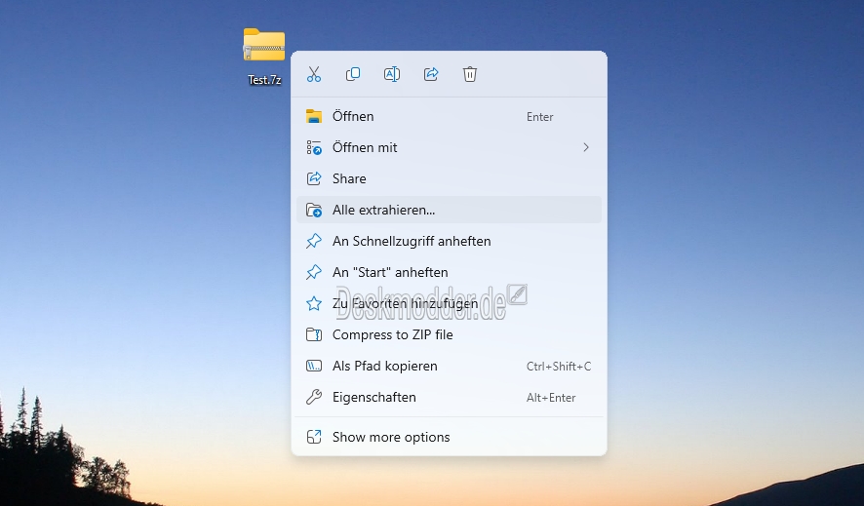The width and height of the screenshot is (864, 506).
Task: Pin with An Schnellzugriff anheften
Action: (450, 241)
